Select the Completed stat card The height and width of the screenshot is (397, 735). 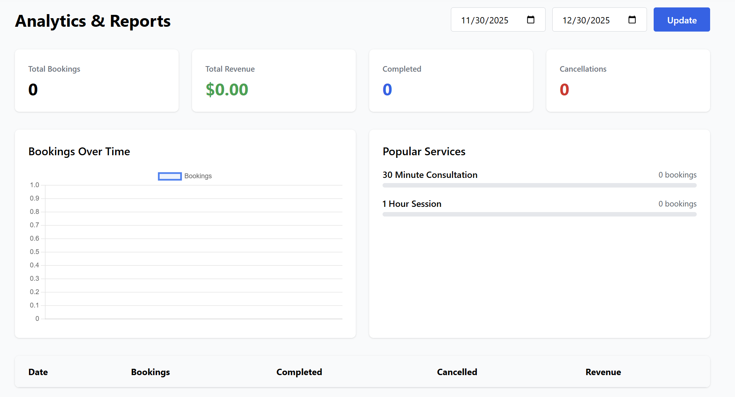451,81
